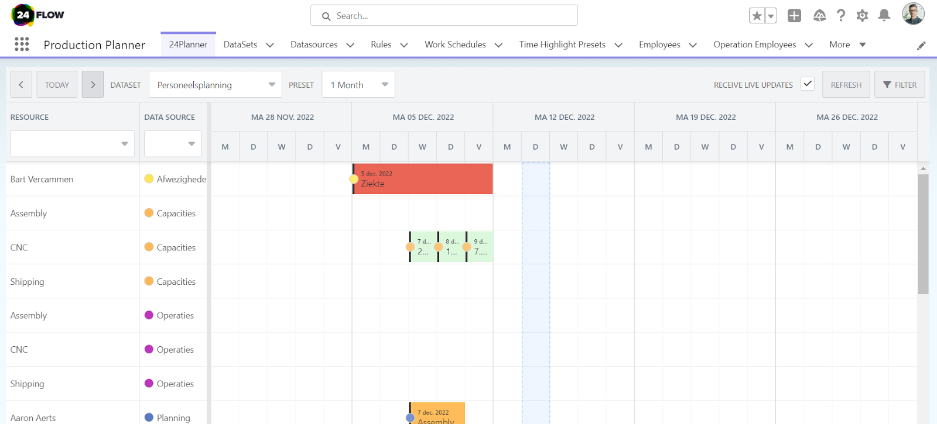This screenshot has width=937, height=424.
Task: Expand the Resource filter dropdown
Action: pos(73,144)
